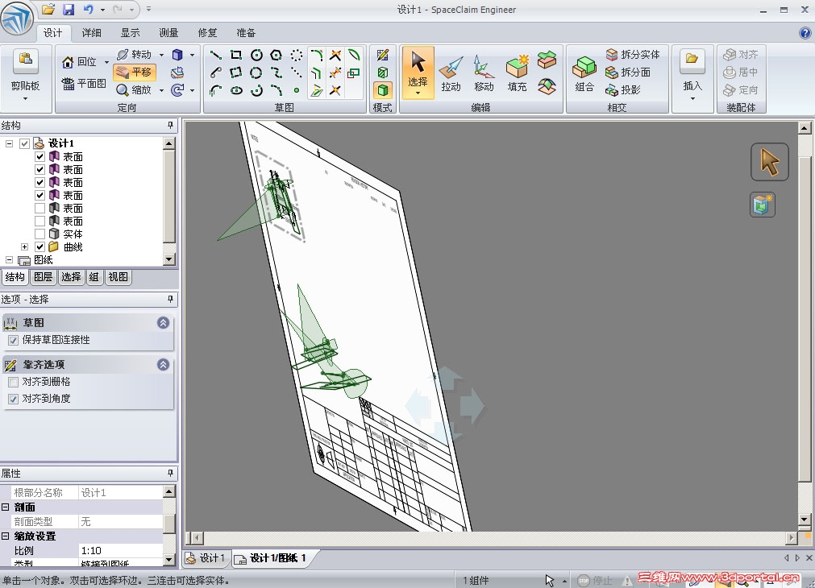Screen dimensions: 815x588
Task: Open the 测量 ribbon tab
Action: click(168, 33)
